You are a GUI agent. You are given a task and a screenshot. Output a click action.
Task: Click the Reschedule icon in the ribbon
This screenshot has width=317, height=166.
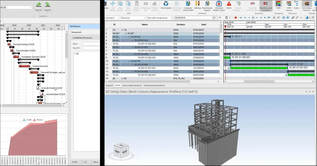tap(165, 5)
